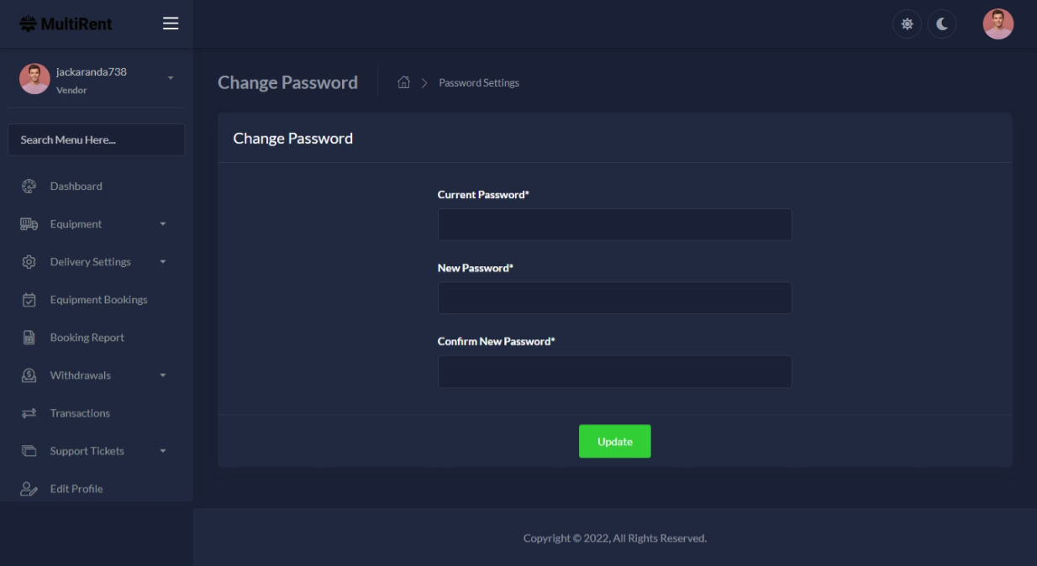Click the Current Password field
Screen dimensions: 1037x566
(x=614, y=225)
